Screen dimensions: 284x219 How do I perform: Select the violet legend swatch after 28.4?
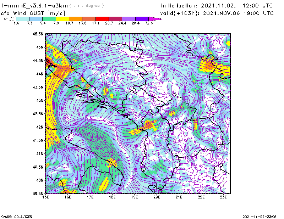tap(142, 19)
